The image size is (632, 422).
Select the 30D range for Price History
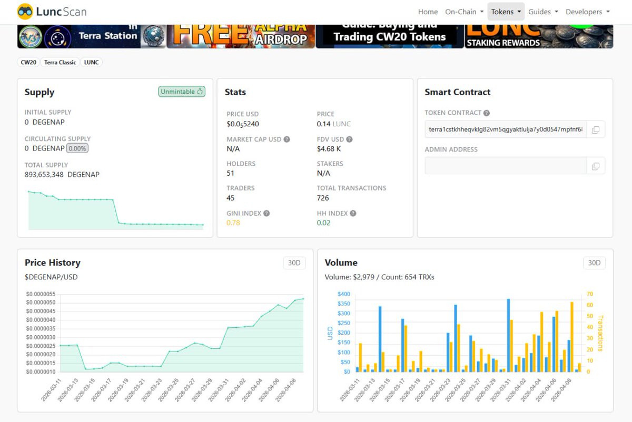pos(294,263)
